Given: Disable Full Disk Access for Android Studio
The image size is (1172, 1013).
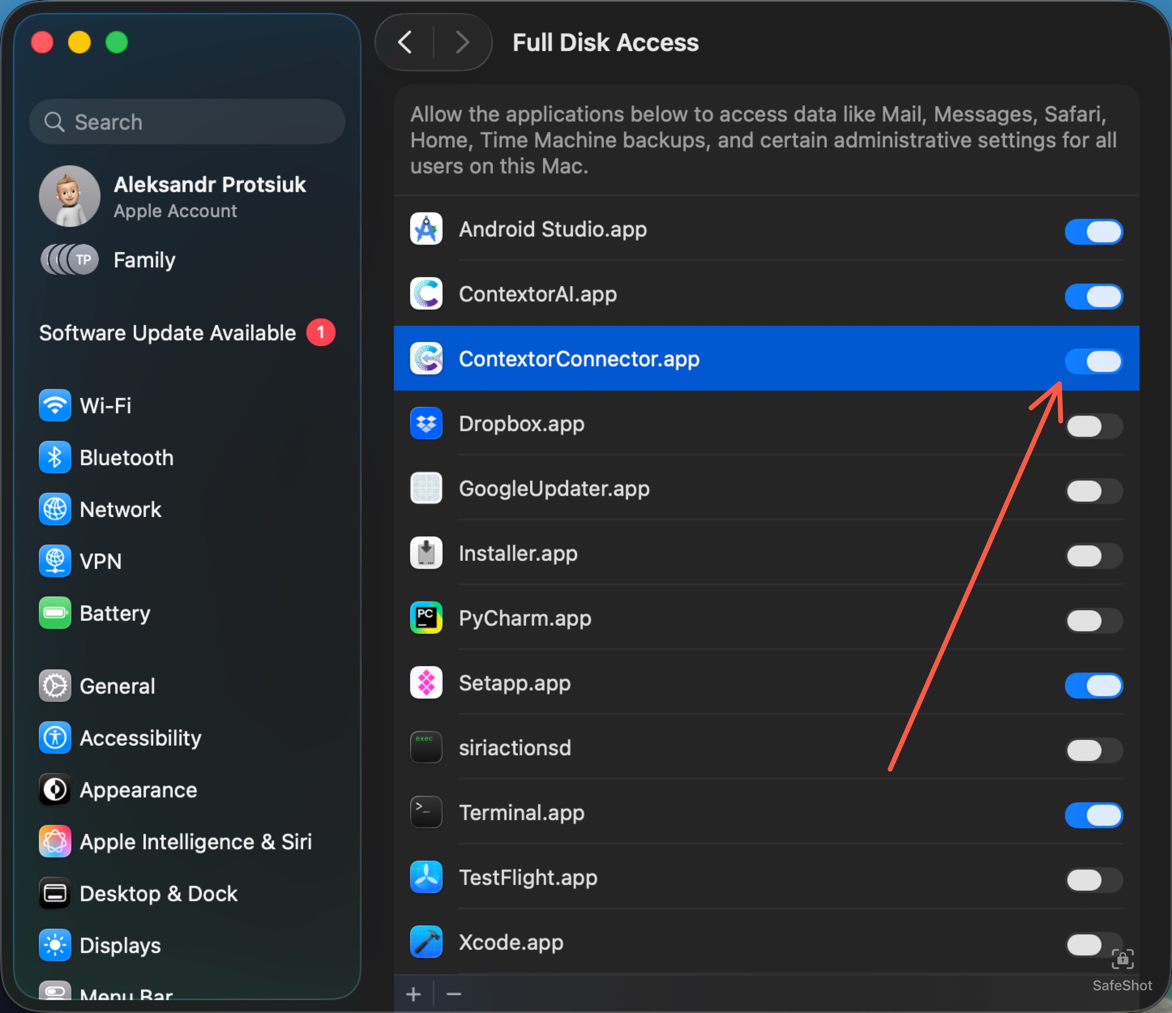Looking at the screenshot, I should [x=1094, y=232].
